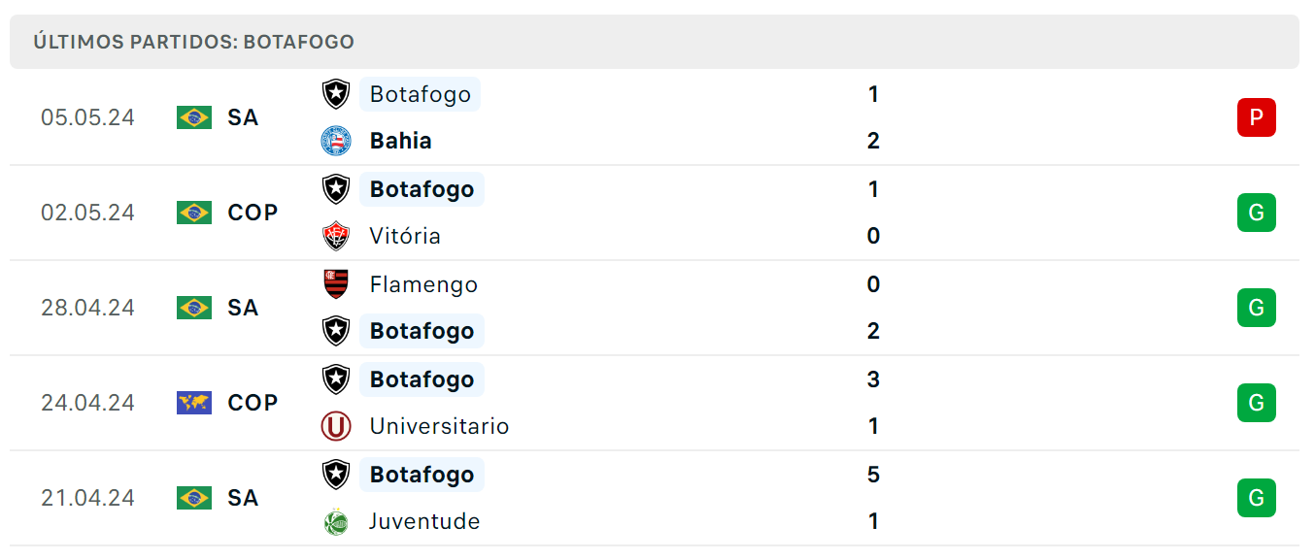Open the Universitario team link
The width and height of the screenshot is (1315, 560).
439,426
